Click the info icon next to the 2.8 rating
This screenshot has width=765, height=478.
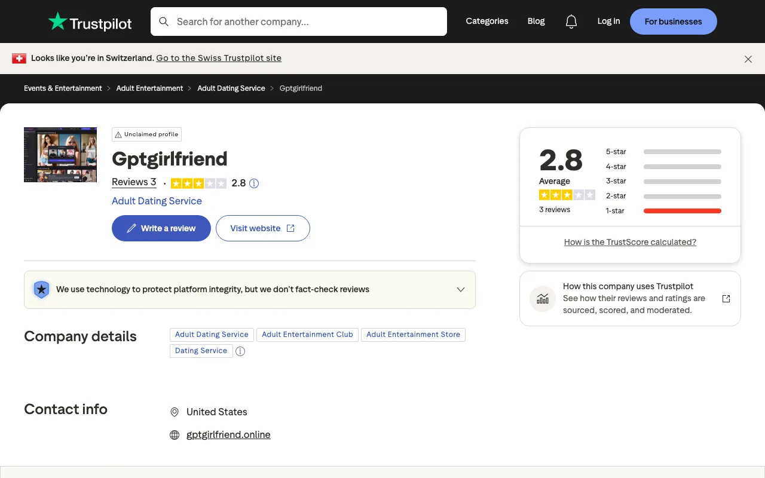pos(254,183)
